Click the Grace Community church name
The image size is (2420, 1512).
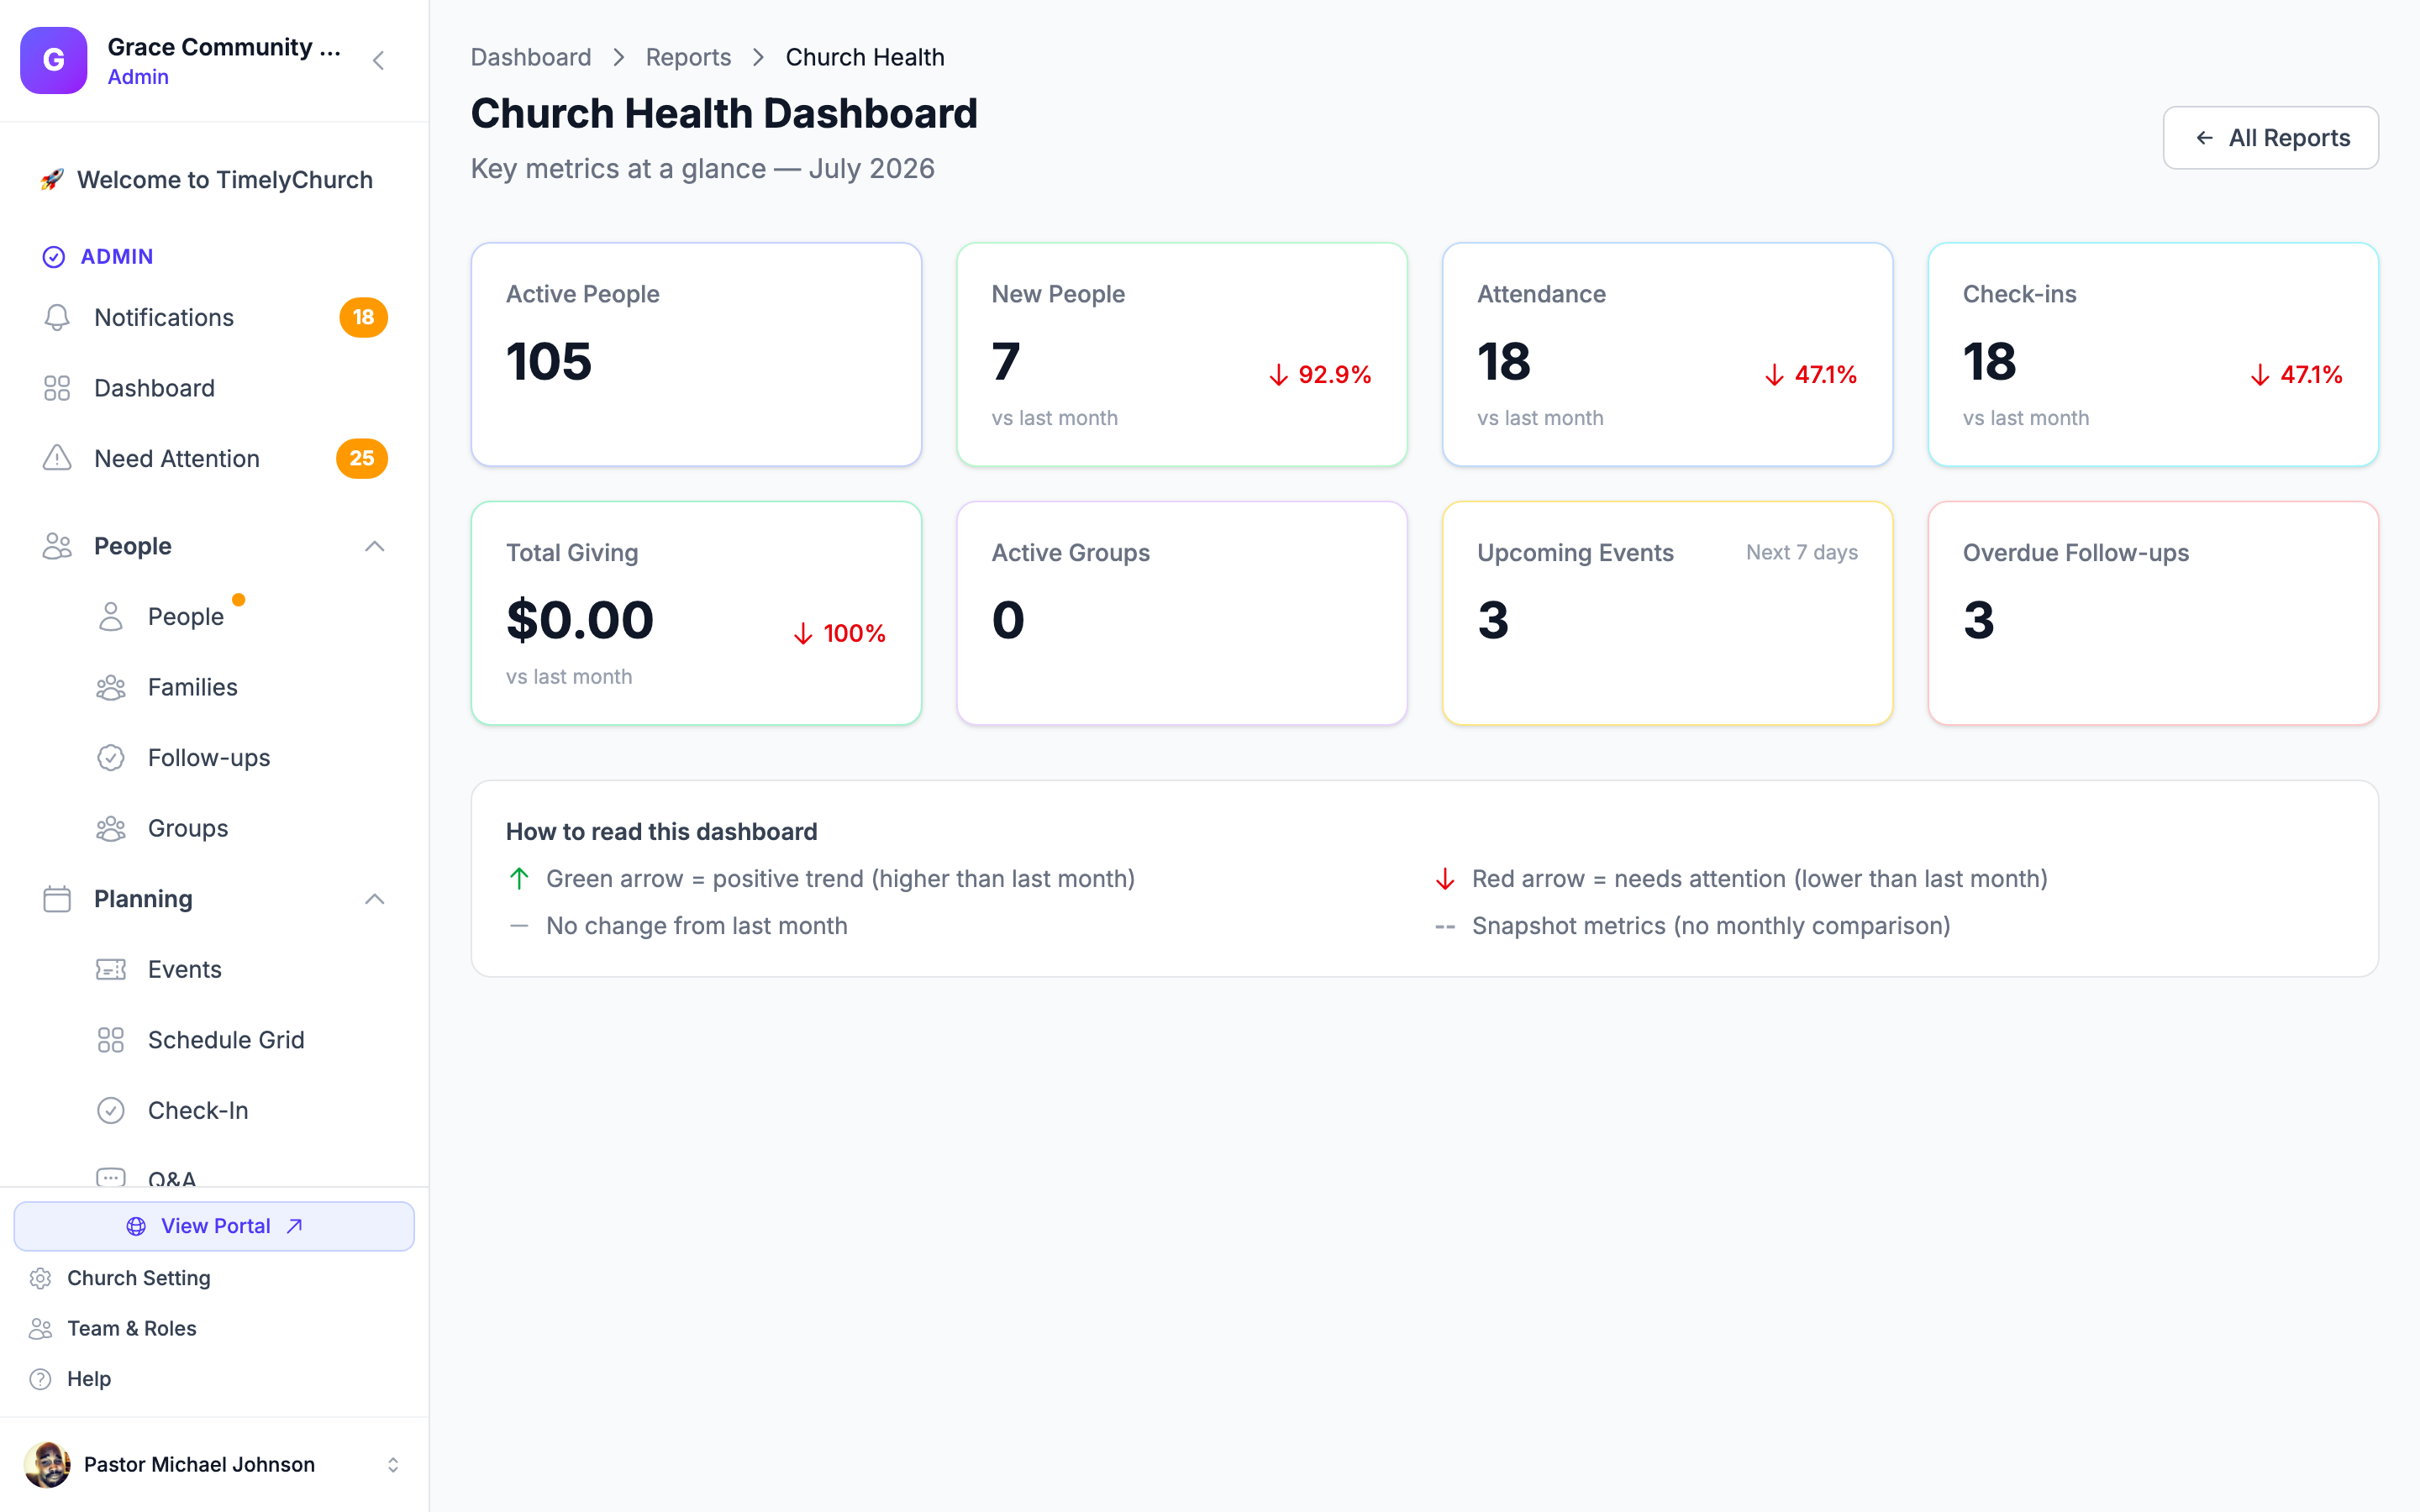224,47
